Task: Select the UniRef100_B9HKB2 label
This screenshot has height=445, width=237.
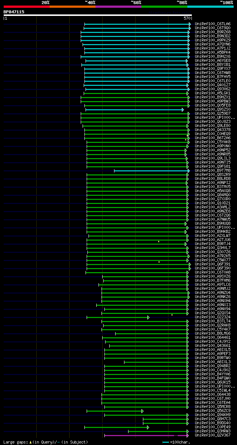Action: click(213, 231)
